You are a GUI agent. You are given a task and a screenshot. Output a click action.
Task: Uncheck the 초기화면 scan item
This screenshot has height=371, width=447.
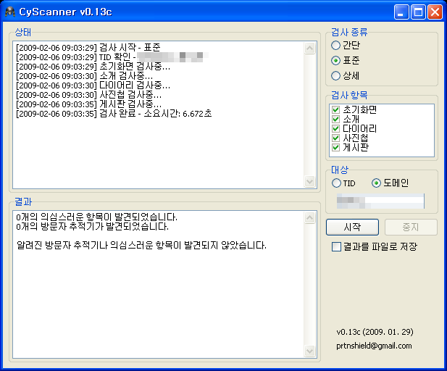(x=336, y=110)
